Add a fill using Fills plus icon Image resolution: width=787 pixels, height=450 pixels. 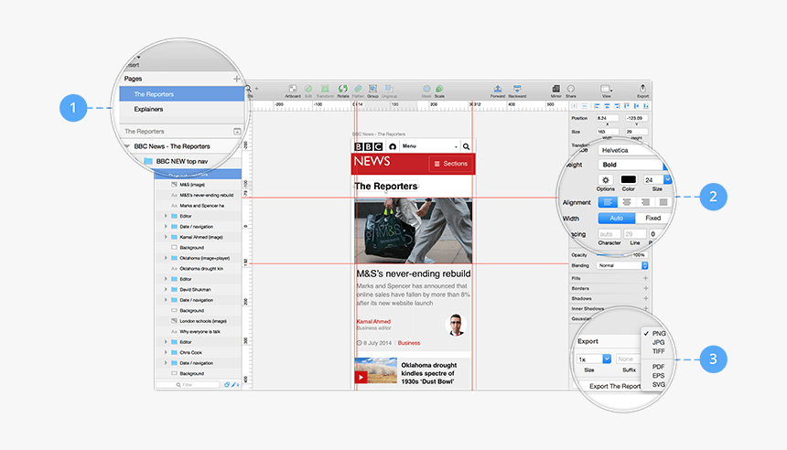point(645,278)
